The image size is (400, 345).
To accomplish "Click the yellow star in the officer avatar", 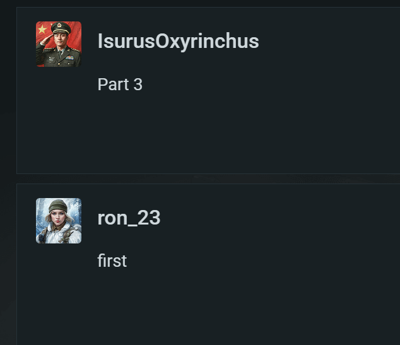I will click(42, 29).
